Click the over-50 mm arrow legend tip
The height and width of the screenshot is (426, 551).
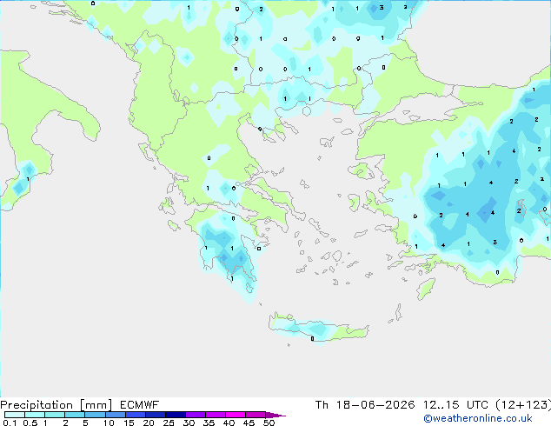[275, 415]
